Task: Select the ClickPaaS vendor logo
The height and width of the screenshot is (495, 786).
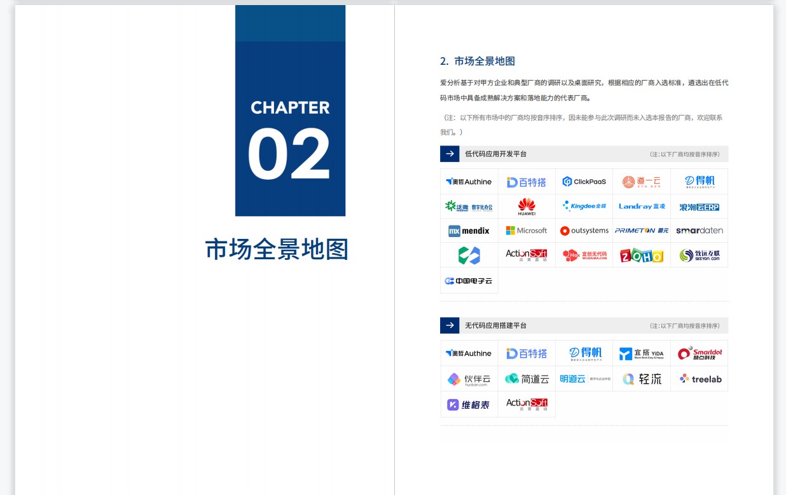Action: tap(584, 182)
